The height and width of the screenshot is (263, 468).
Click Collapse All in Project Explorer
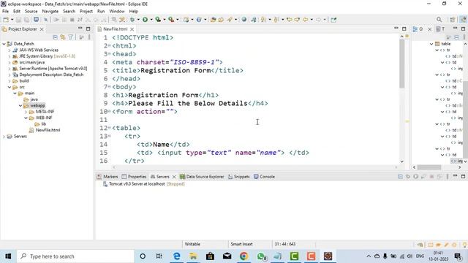point(56,37)
